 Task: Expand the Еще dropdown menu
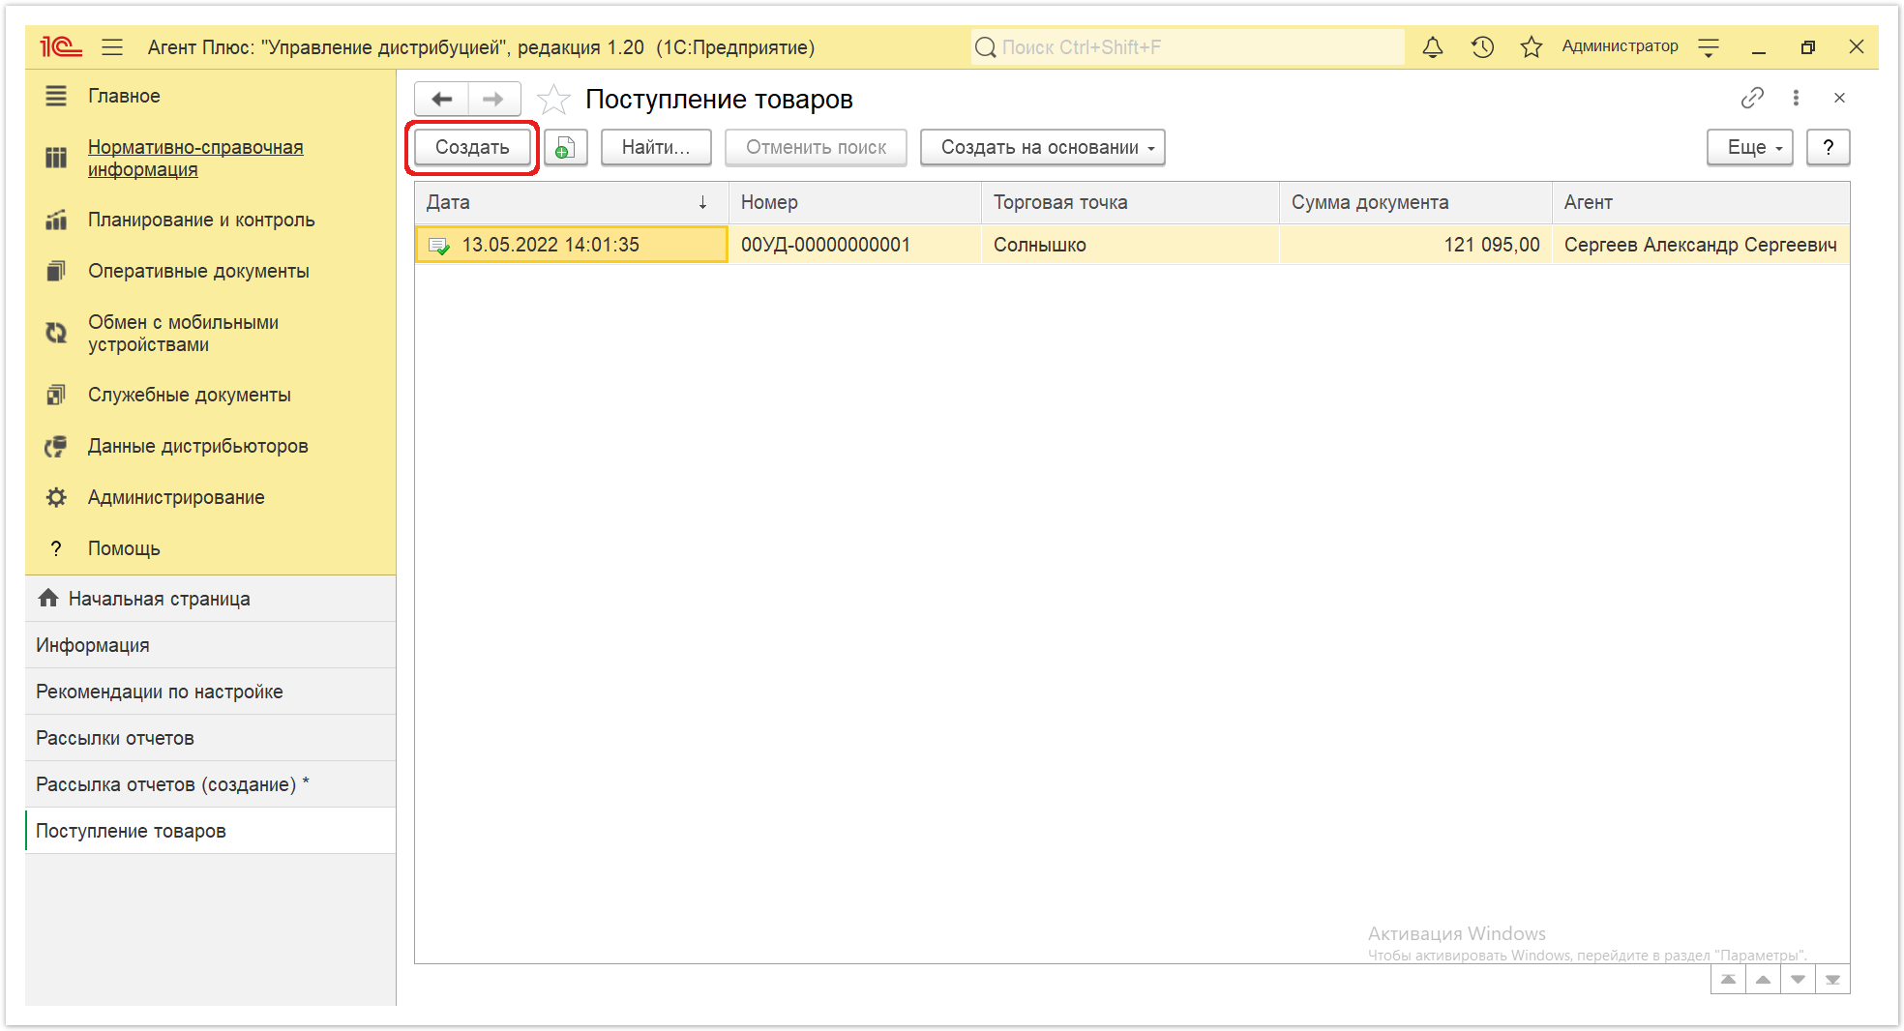[1749, 147]
